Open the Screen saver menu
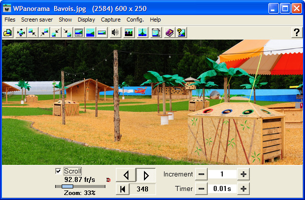The image size is (305, 200). 37,20
